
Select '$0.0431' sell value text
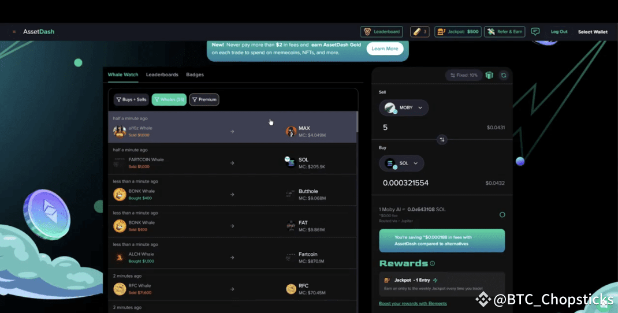(496, 128)
